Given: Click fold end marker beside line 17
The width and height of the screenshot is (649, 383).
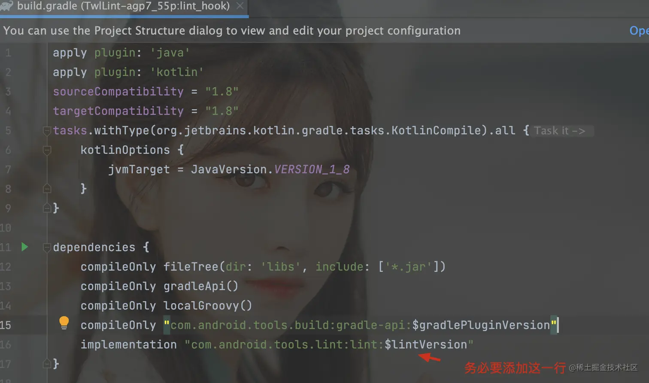Looking at the screenshot, I should click(47, 364).
